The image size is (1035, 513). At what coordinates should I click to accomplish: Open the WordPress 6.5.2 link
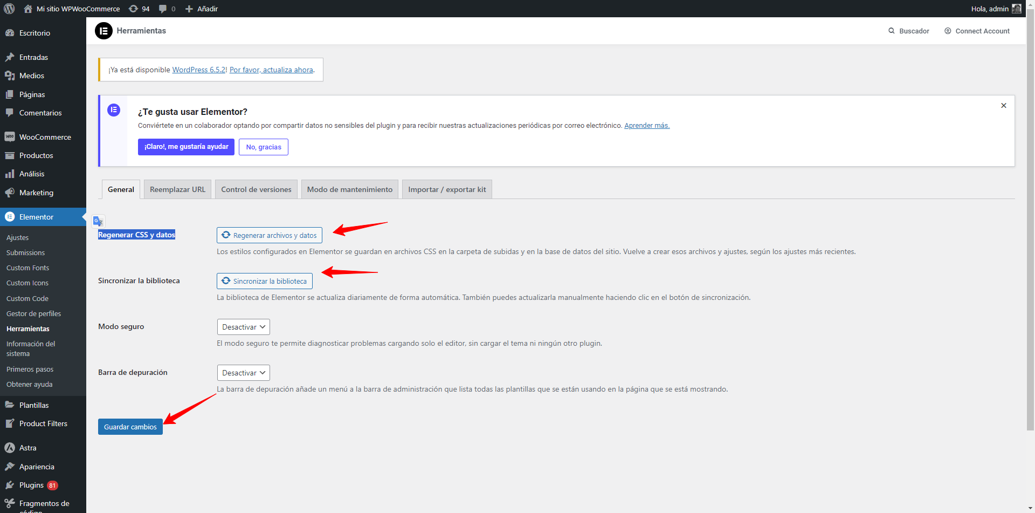[x=199, y=70]
